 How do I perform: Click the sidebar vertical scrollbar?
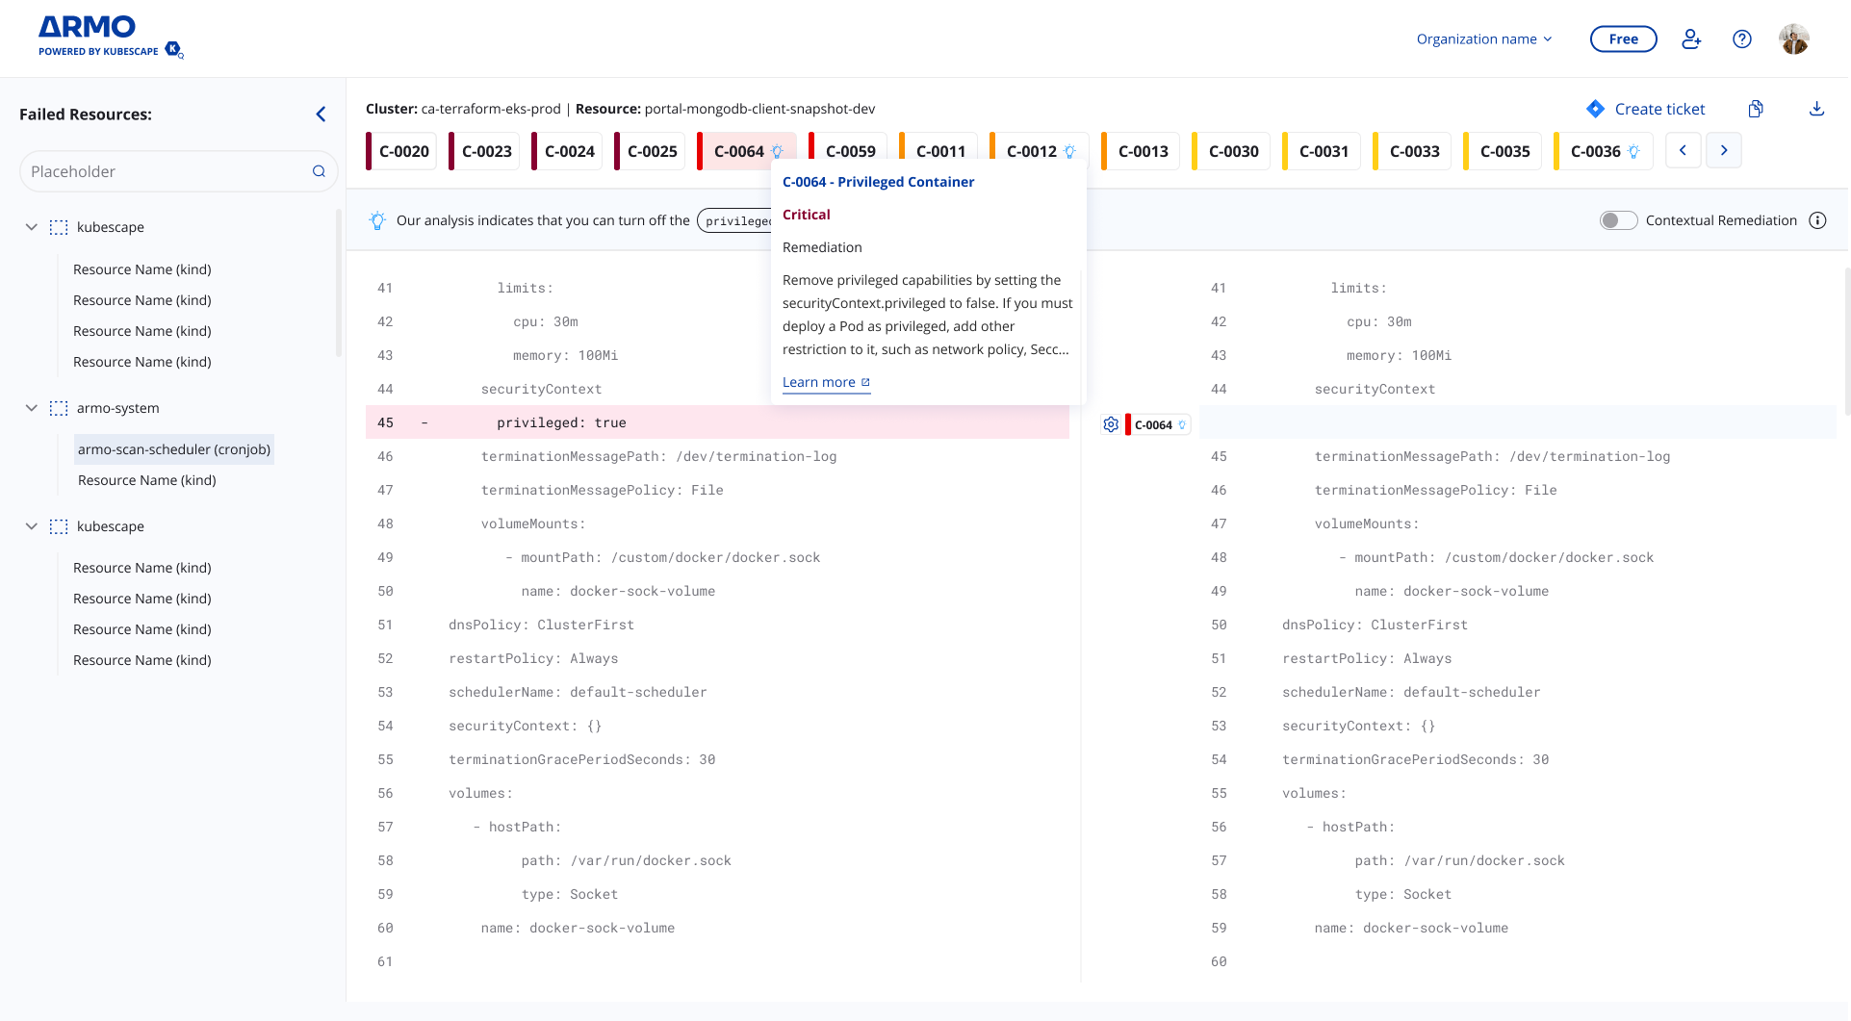(x=338, y=284)
